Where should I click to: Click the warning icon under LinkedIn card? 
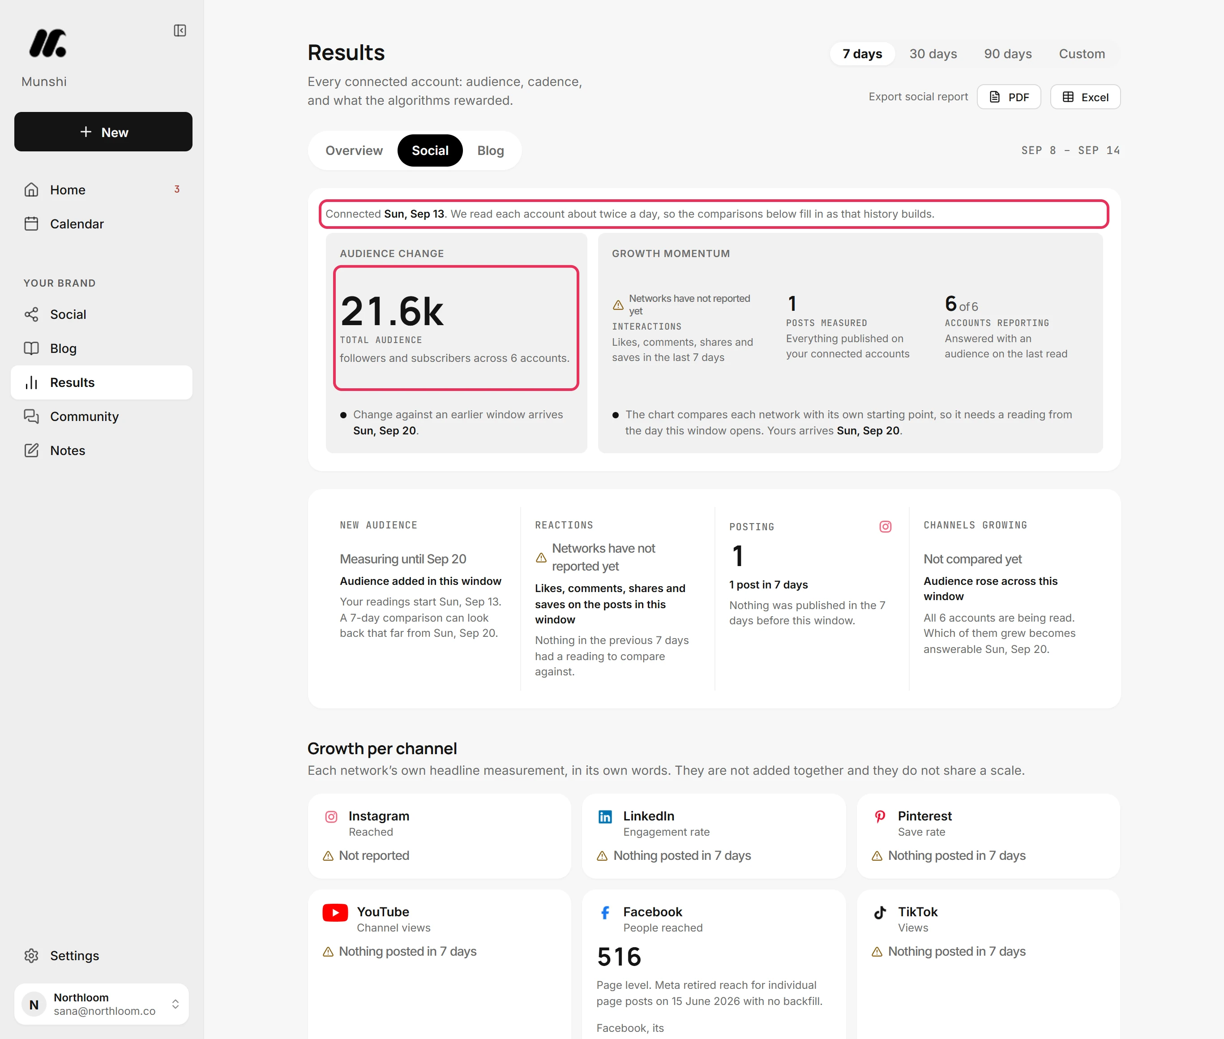click(602, 856)
